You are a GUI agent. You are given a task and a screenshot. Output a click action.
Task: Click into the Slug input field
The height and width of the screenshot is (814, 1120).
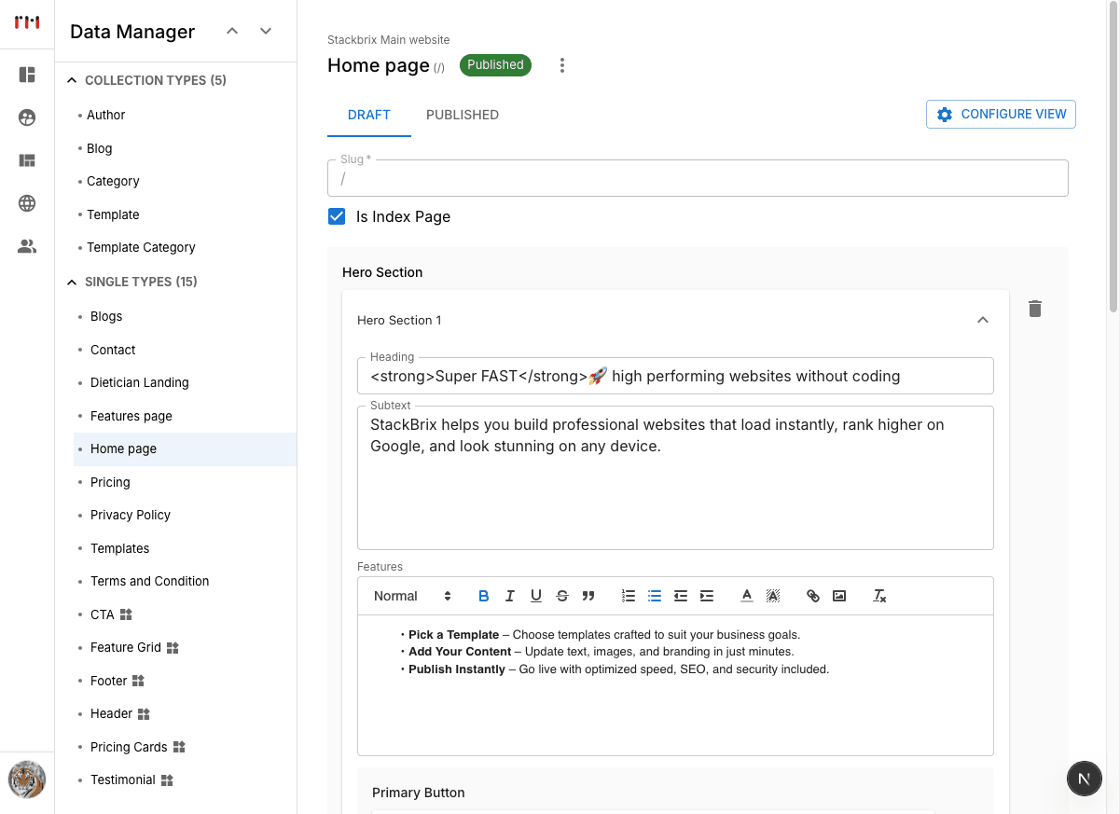click(698, 179)
